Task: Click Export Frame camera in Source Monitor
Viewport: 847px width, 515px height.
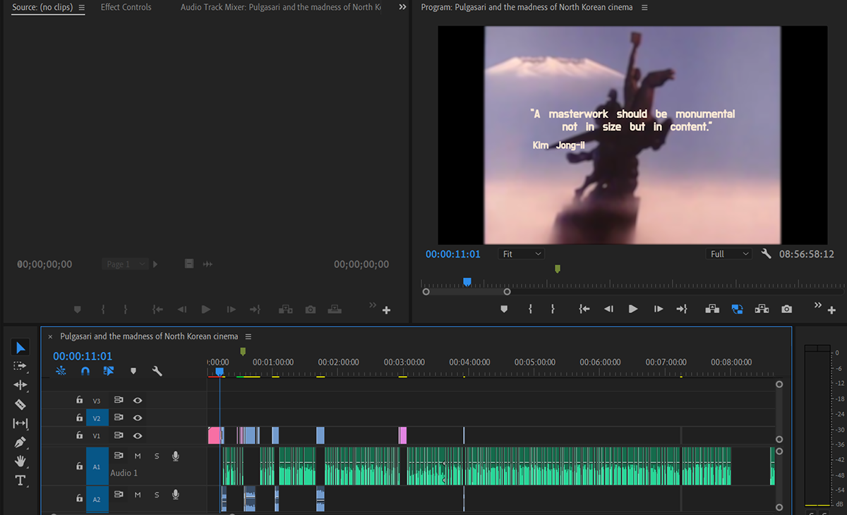Action: click(310, 309)
